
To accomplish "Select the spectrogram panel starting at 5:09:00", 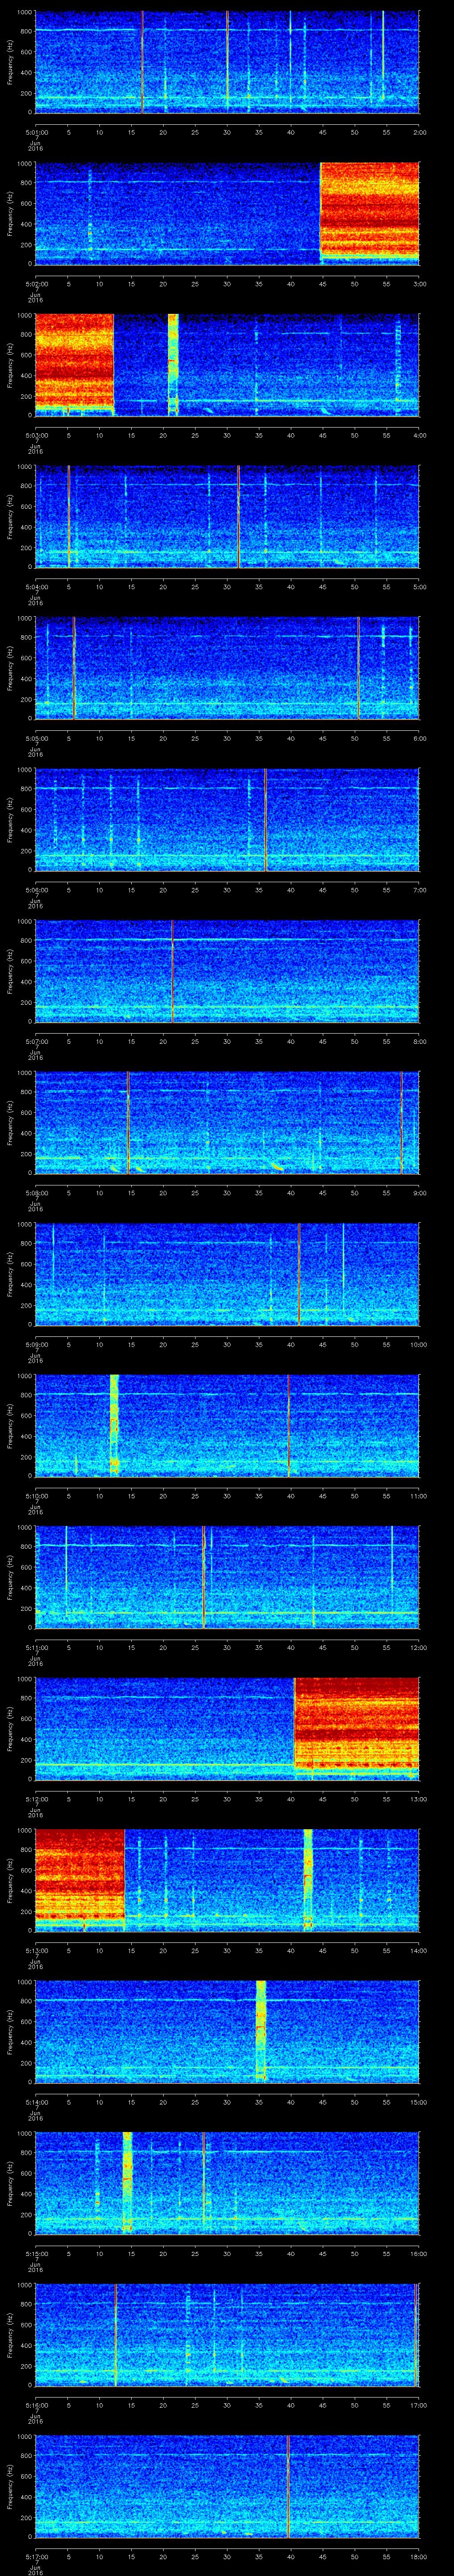I will [227, 1274].
